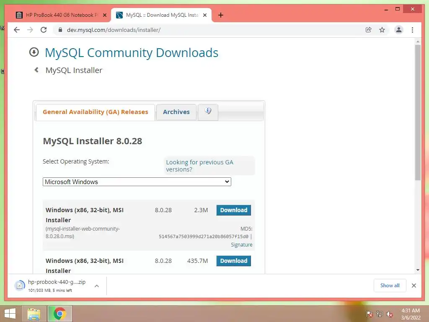This screenshot has height=322, width=429.
Task: Click the back chevron beside MySQL Installer
Action: click(x=36, y=70)
